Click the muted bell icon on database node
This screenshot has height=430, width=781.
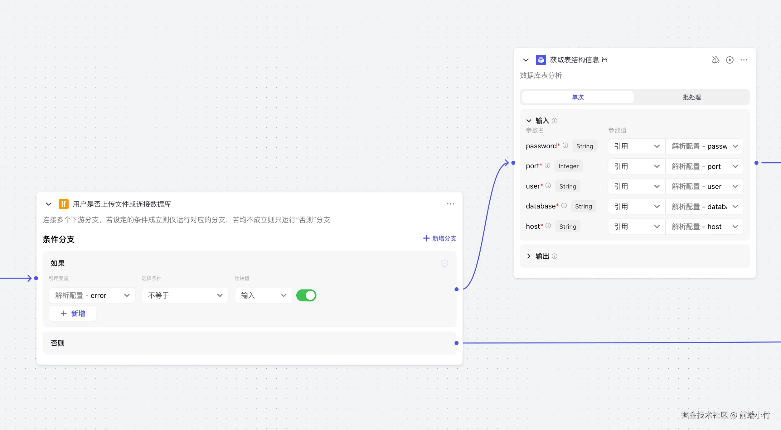click(x=716, y=60)
